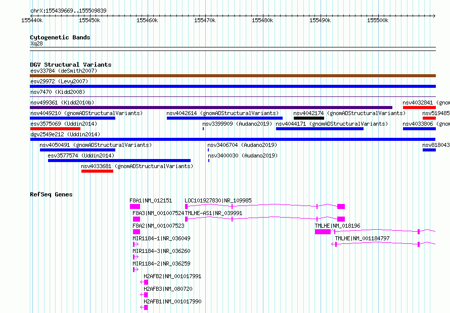The image size is (450, 313).
Task: Click the brown esv33784 deSmith2007 variant bar
Action: (233, 76)
